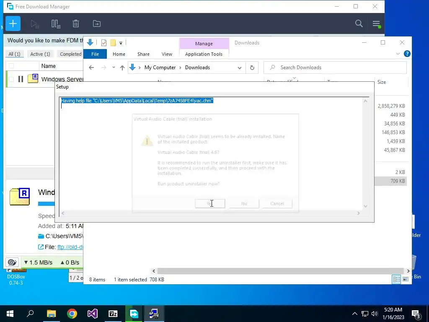Screen dimensions: 429x322
Task: Open the FDM hamburger main menu
Action: coord(376,24)
